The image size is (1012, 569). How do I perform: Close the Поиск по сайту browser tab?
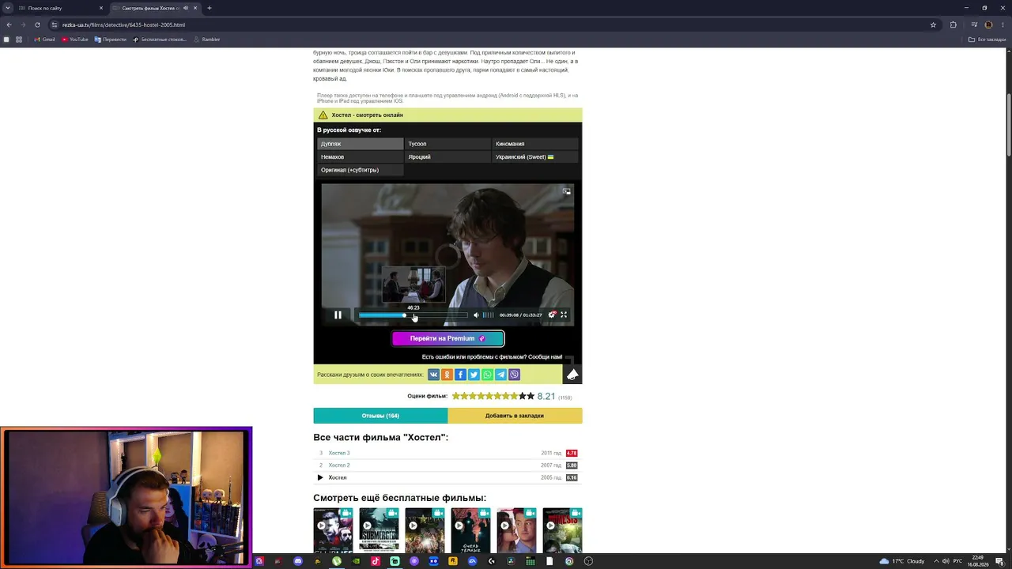pos(101,8)
